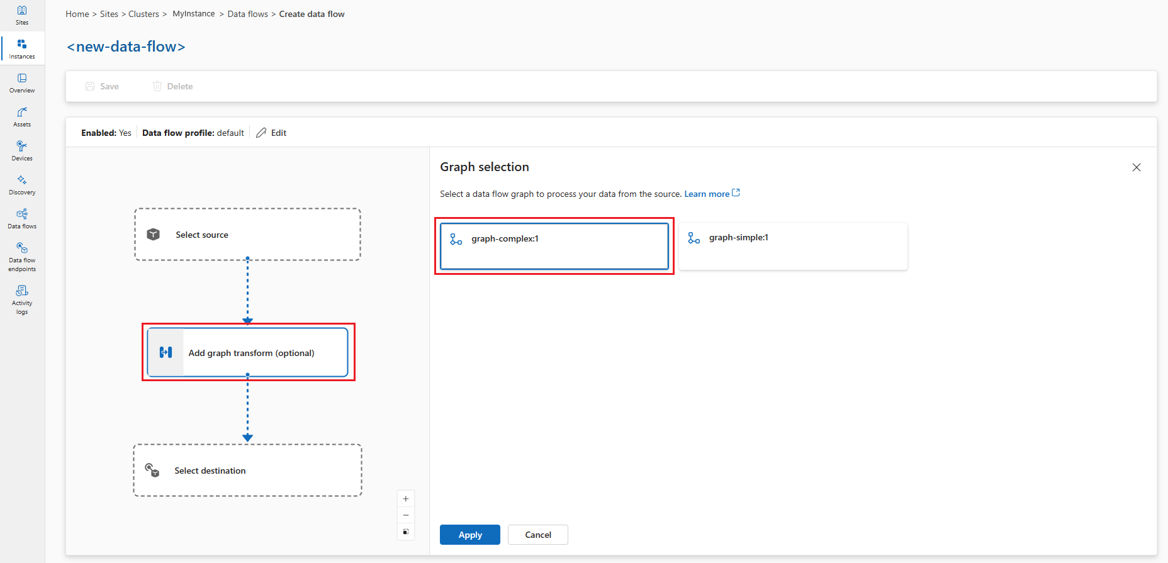This screenshot has width=1168, height=563.
Task: Edit the data flow profile settings
Action: (x=272, y=133)
